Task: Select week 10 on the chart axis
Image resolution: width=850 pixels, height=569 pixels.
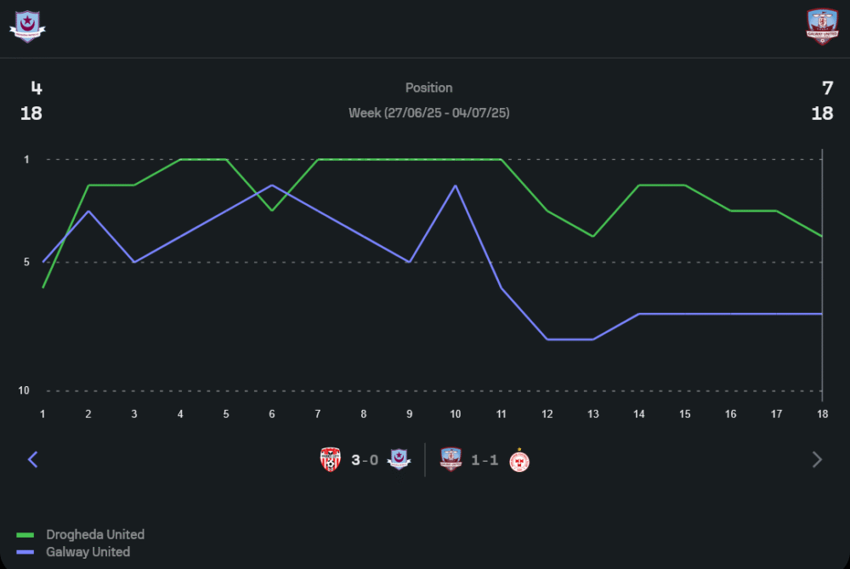Action: coord(456,413)
